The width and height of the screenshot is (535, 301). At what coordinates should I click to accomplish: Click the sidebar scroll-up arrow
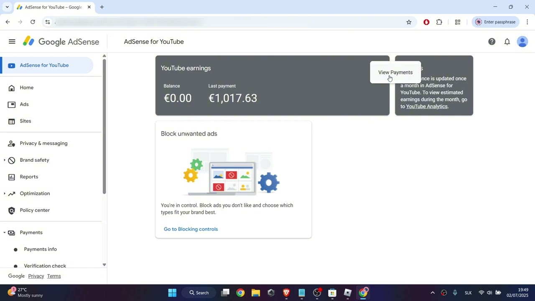[x=104, y=56]
